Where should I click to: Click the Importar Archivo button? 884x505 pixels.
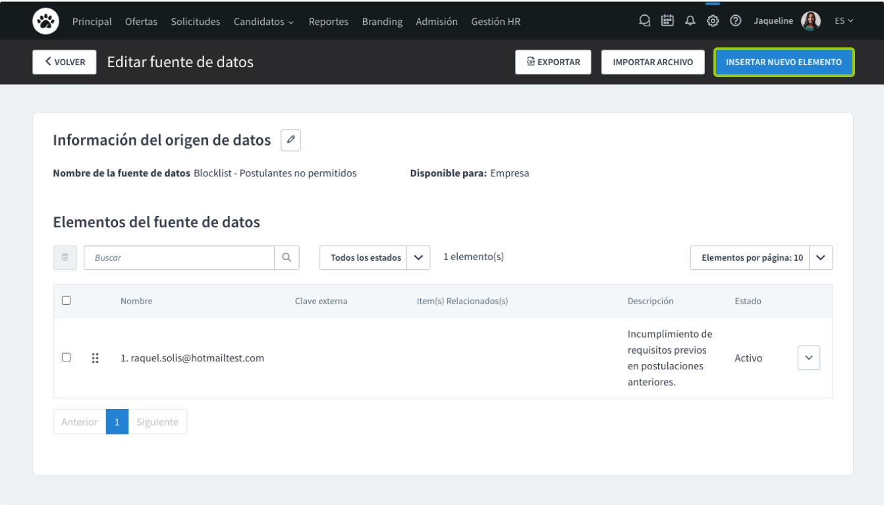click(653, 62)
